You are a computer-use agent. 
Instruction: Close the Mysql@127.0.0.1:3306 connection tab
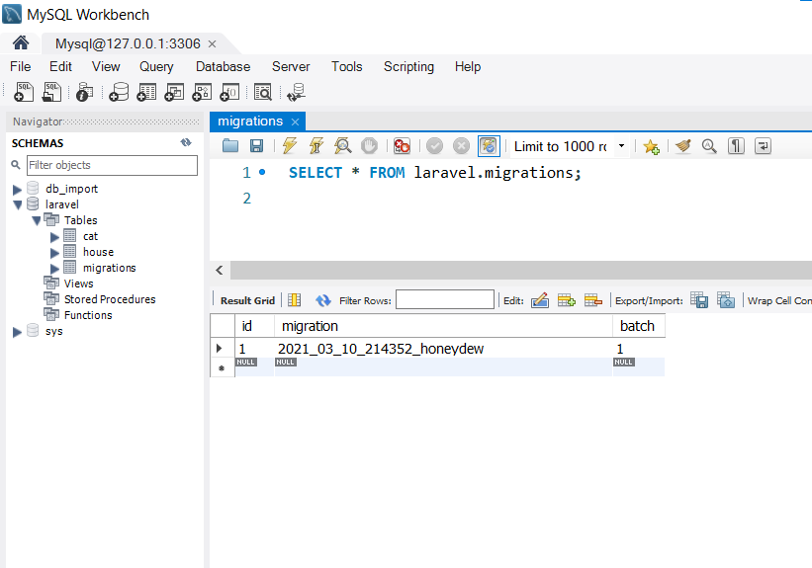point(212,44)
